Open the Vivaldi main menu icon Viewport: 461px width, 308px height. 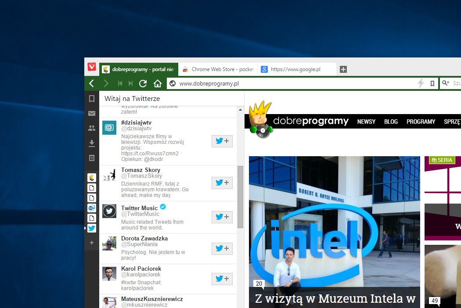pyautogui.click(x=92, y=67)
